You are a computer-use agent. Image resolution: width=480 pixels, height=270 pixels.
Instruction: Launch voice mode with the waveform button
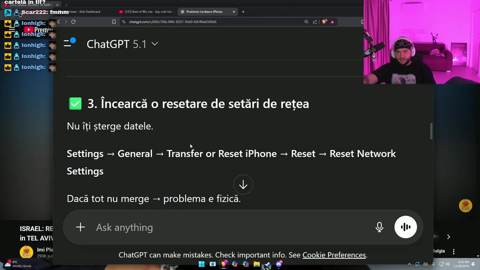click(x=405, y=227)
